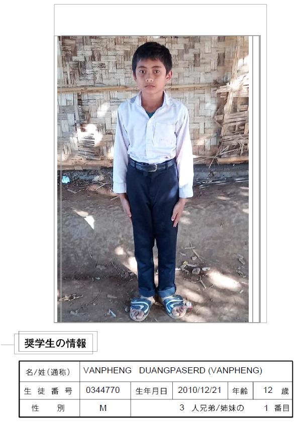Click the empty white box above the photo
This screenshot has width=305, height=426.
(160, 20)
